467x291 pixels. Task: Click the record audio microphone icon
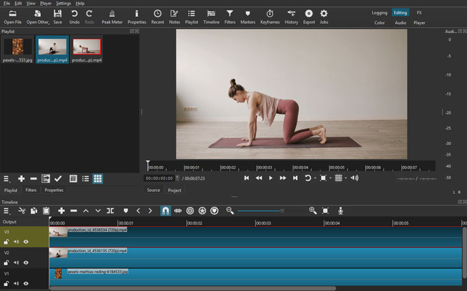(x=341, y=211)
